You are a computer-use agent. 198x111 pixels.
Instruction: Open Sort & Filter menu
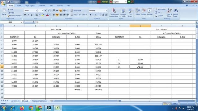click(170, 13)
